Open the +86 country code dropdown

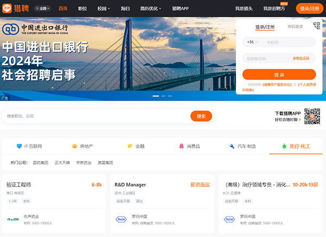click(253, 42)
